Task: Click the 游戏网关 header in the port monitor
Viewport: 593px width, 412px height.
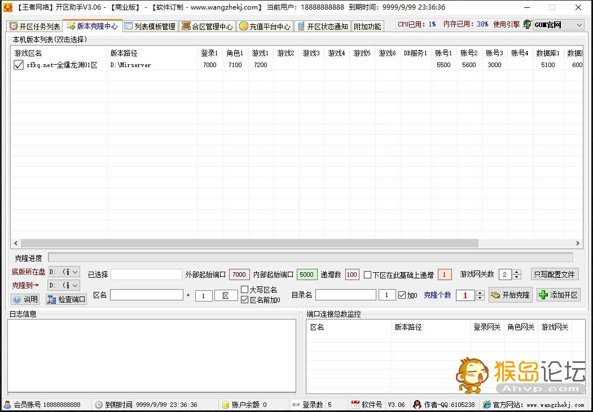Action: click(555, 327)
